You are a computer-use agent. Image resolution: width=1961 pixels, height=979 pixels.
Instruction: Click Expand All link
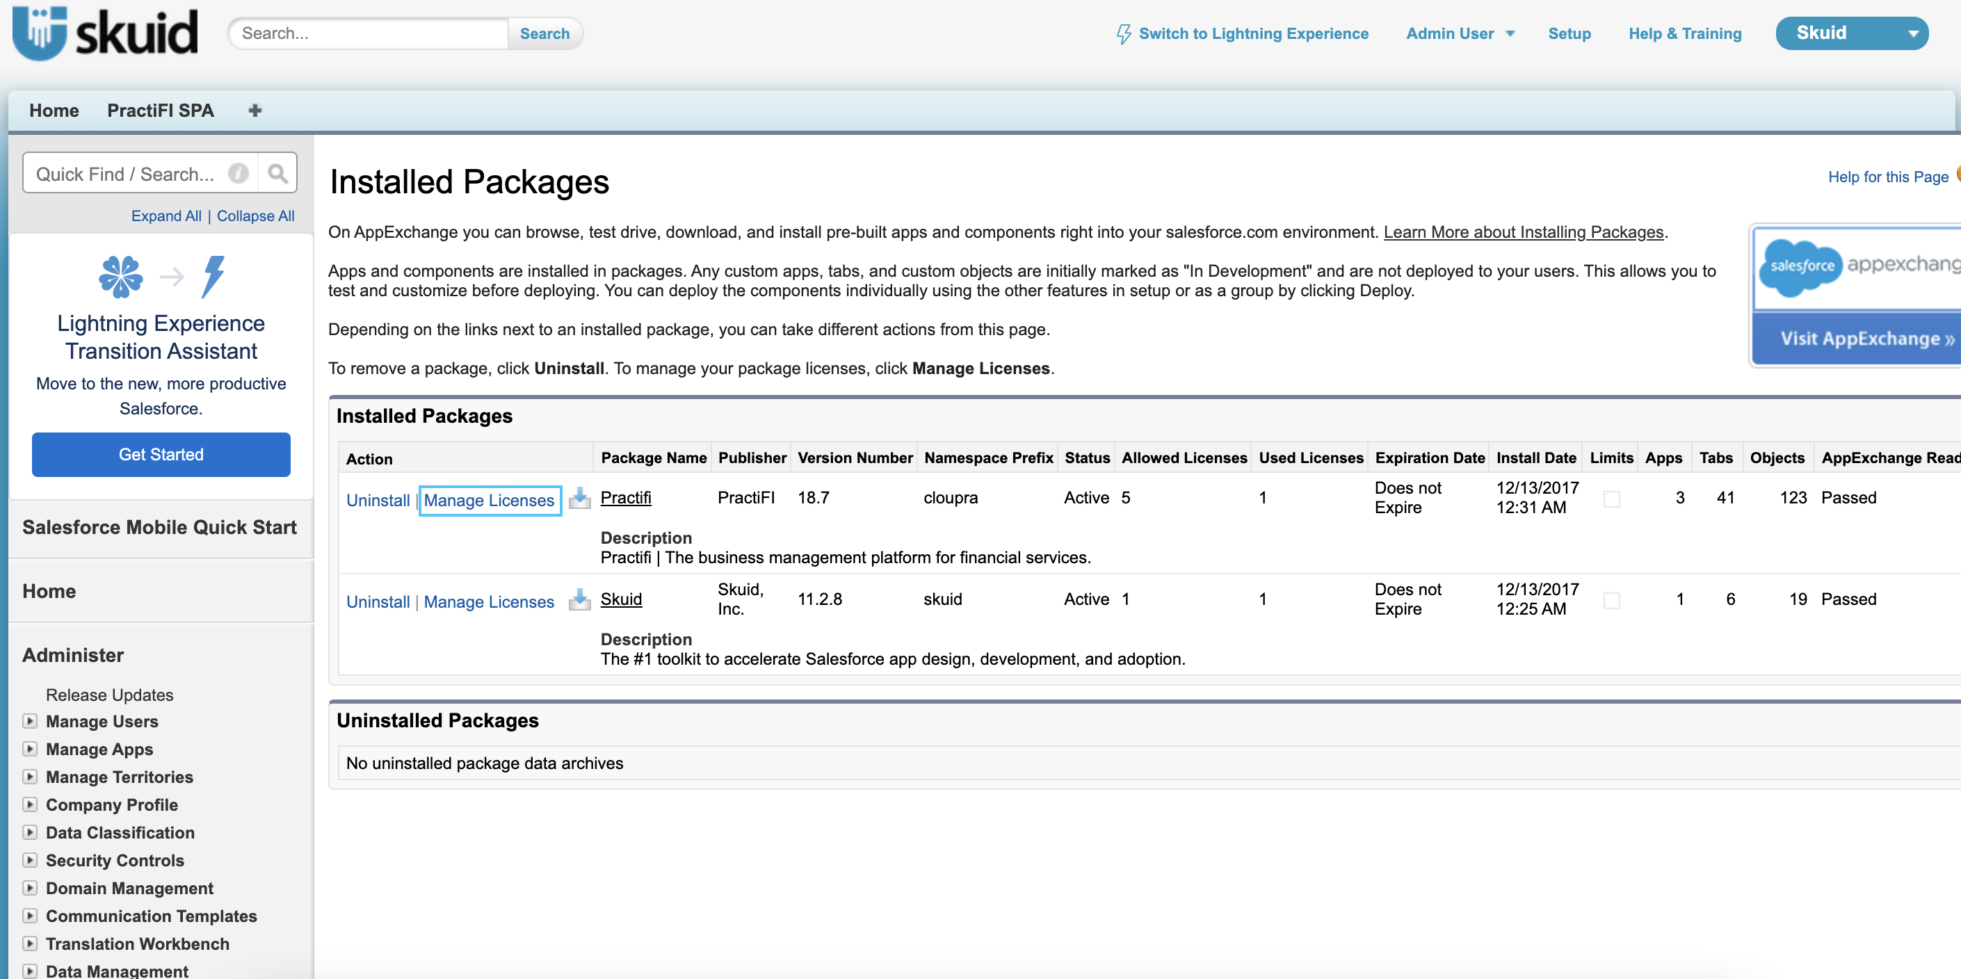pyautogui.click(x=166, y=216)
